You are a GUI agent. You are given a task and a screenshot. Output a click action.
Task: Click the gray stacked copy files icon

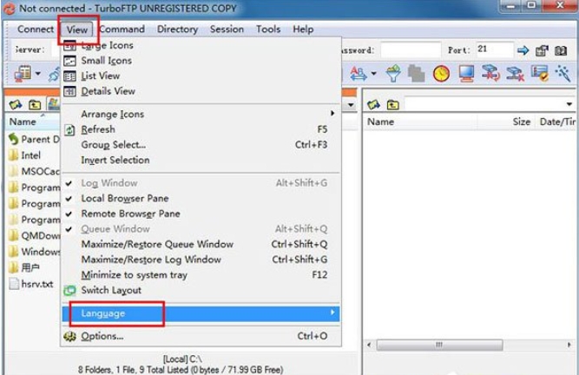tap(416, 74)
